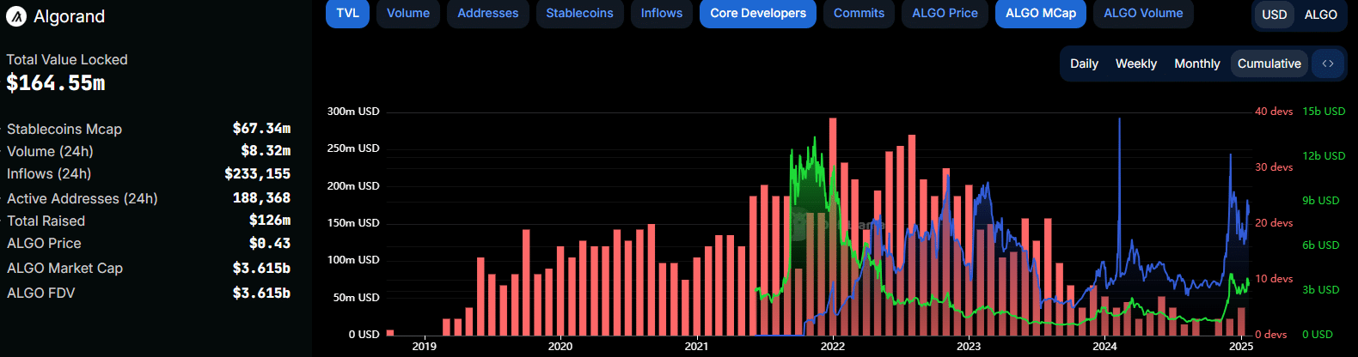Screen dimensions: 1358x357
Task: Switch to Monthly interval
Action: 1196,64
